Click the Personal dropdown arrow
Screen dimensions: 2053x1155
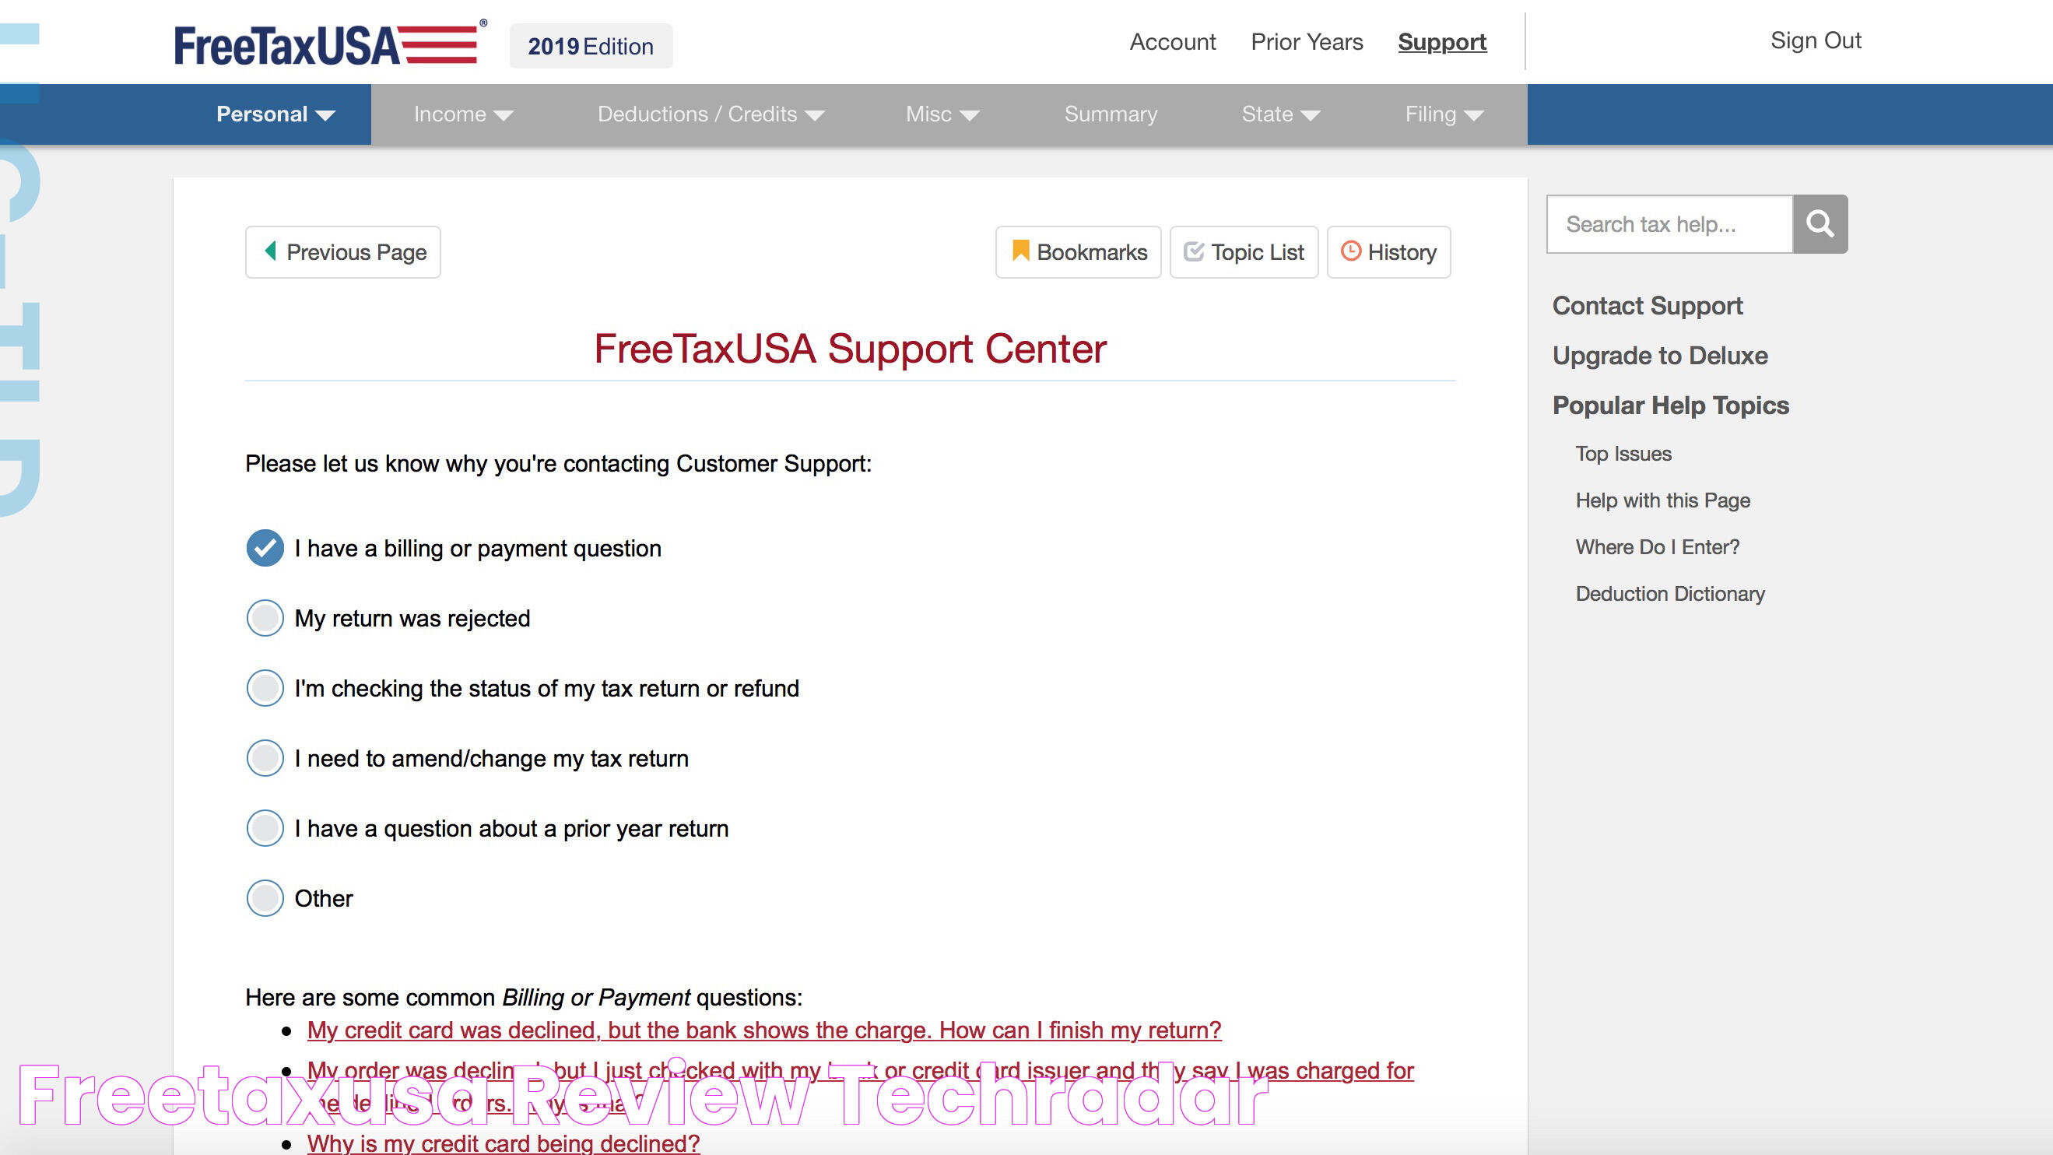[327, 116]
